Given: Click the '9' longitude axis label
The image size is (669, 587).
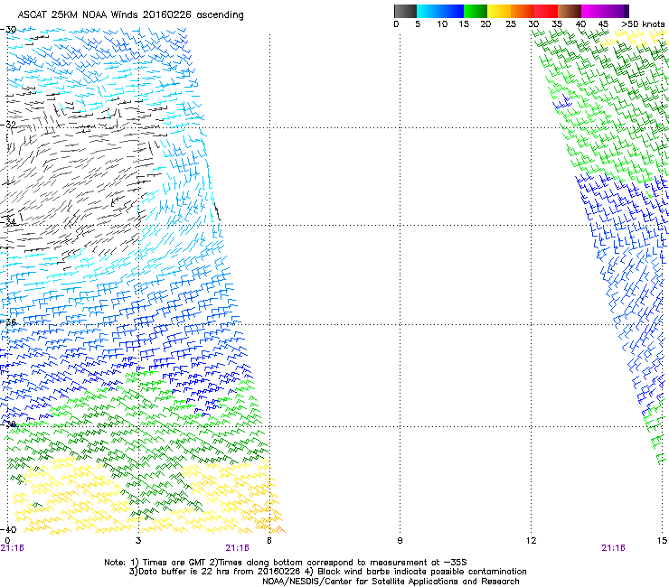Looking at the screenshot, I should pos(400,541).
